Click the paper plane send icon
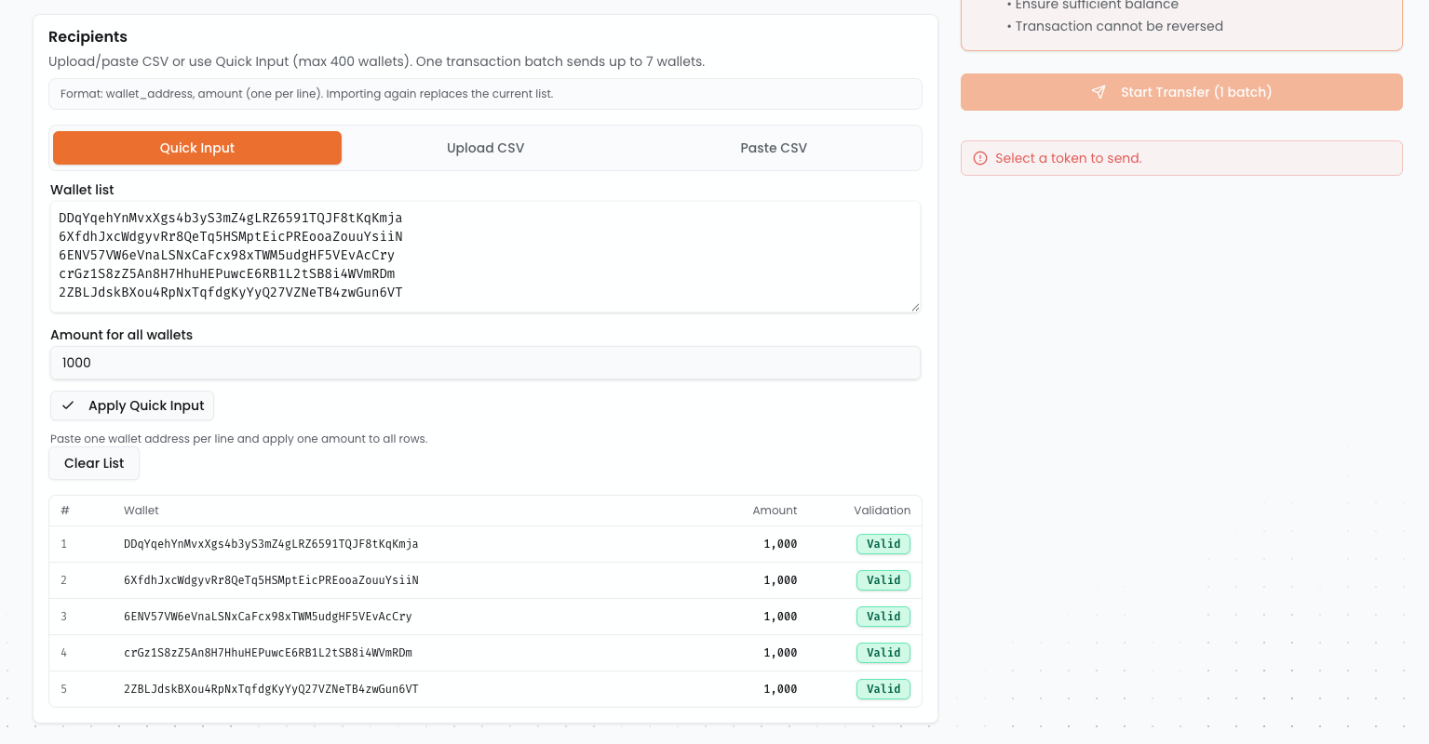 (1099, 92)
